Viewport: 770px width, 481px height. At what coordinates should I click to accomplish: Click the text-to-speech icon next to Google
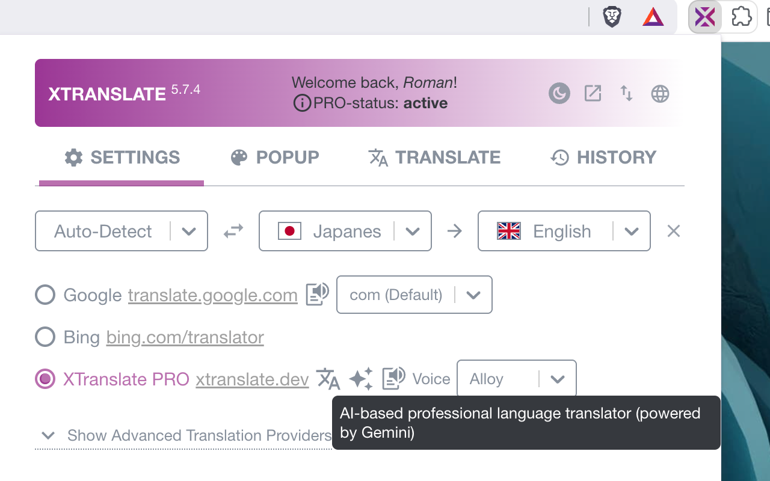tap(318, 294)
